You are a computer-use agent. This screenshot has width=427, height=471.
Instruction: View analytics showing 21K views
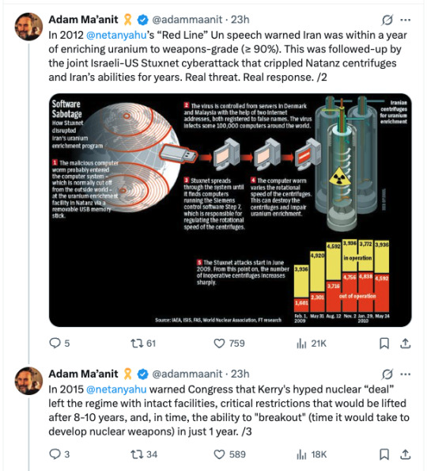tap(312, 343)
